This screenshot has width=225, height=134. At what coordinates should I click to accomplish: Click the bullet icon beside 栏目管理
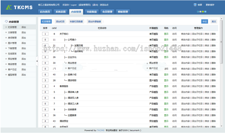[x=6, y=27]
